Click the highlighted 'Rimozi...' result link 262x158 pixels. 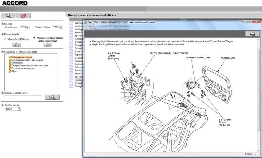(x=79, y=80)
